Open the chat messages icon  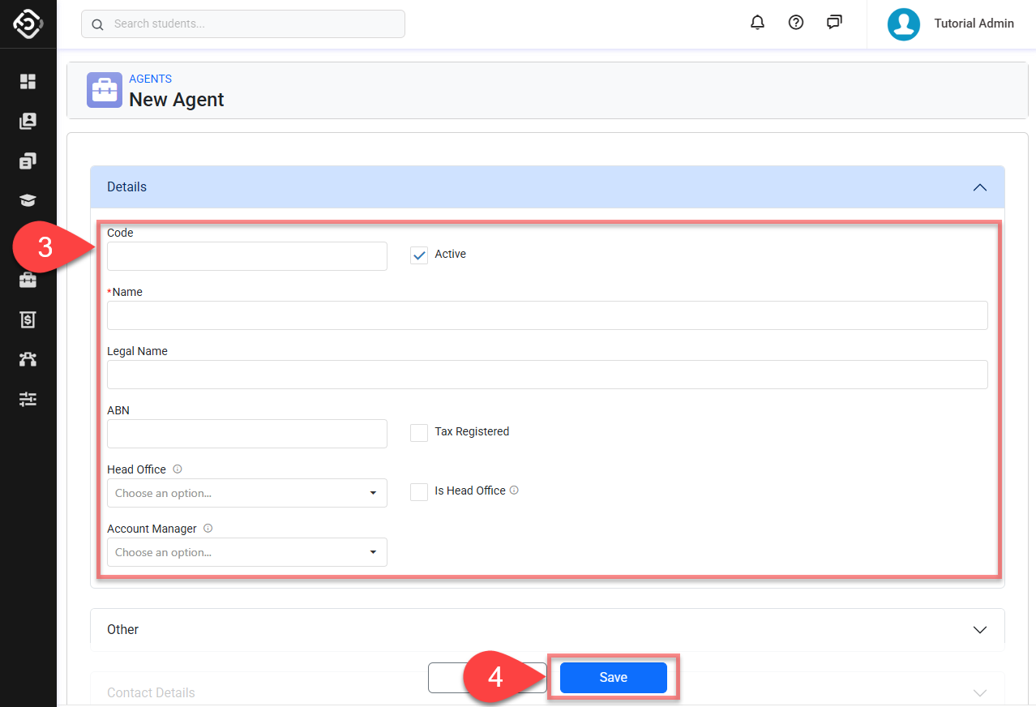coord(834,23)
